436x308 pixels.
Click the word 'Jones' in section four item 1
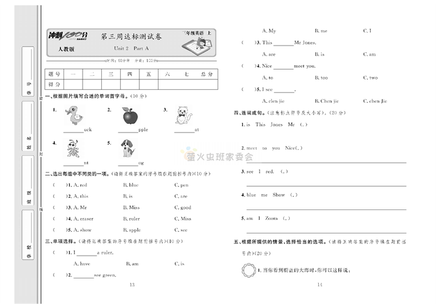tap(276, 124)
